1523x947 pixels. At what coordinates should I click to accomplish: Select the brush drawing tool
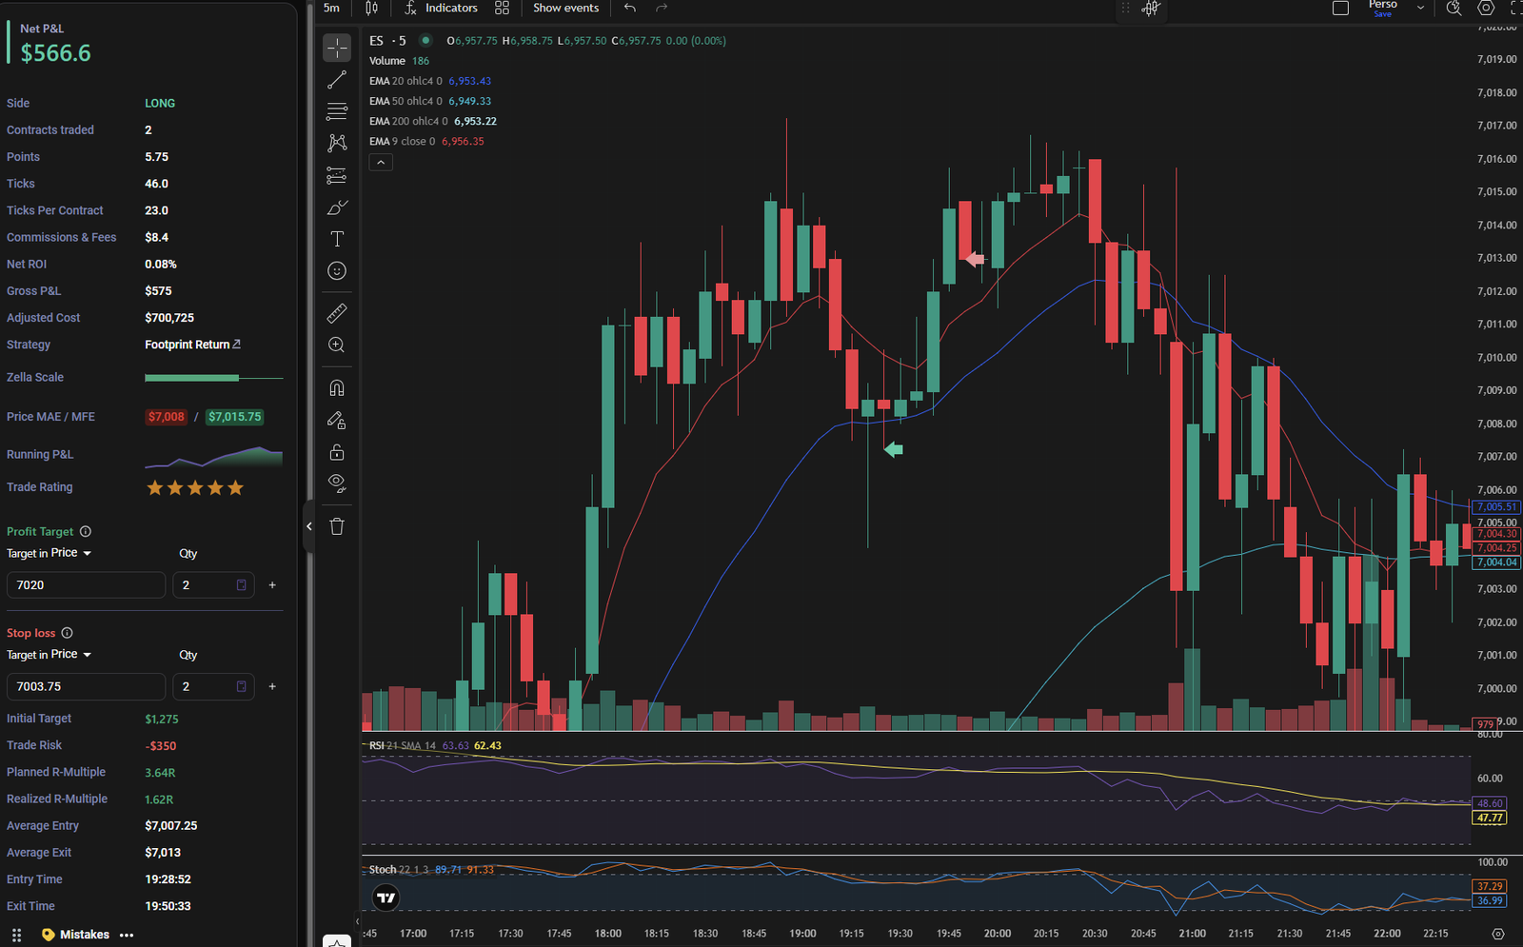[337, 207]
